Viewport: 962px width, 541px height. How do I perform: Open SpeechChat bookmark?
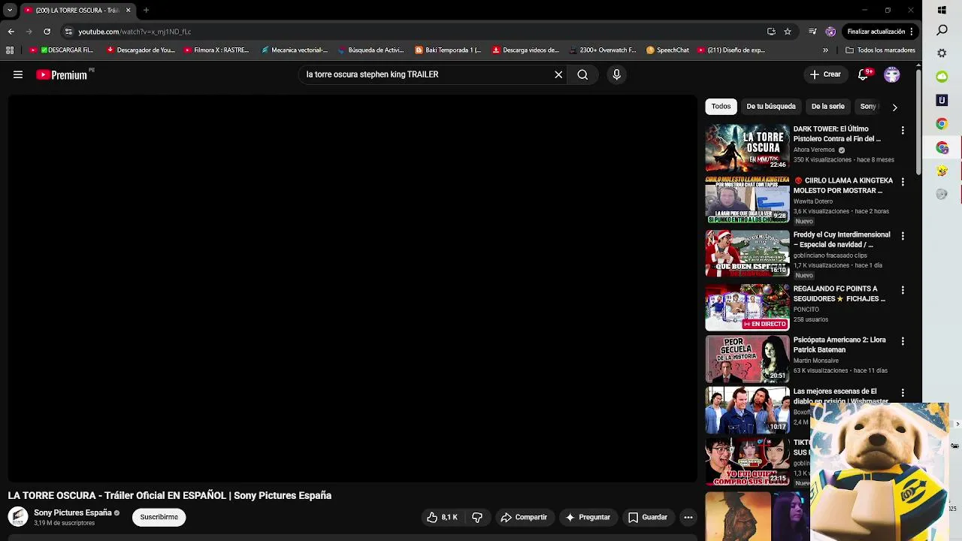click(x=667, y=50)
